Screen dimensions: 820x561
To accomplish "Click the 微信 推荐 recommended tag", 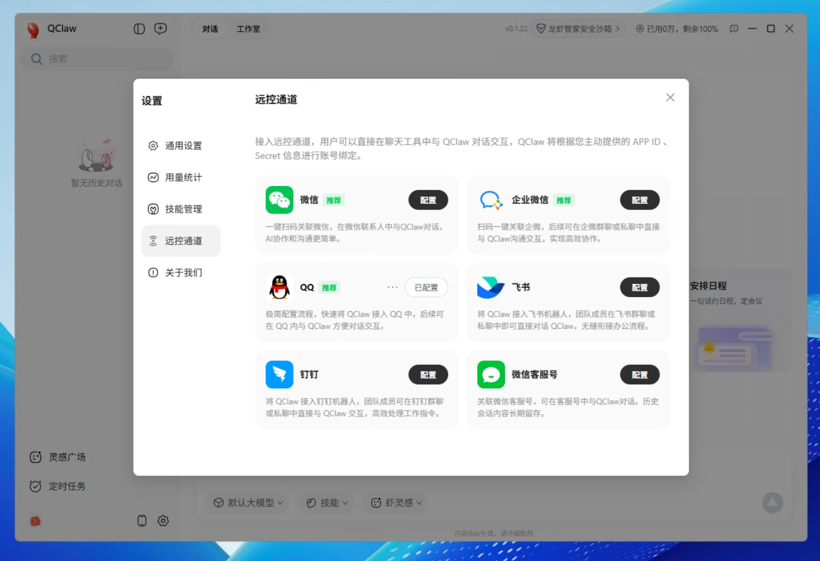I will 333,200.
